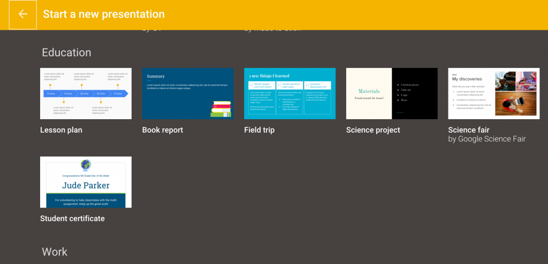Go back using the arrow icon
548x264 pixels.
point(22,14)
